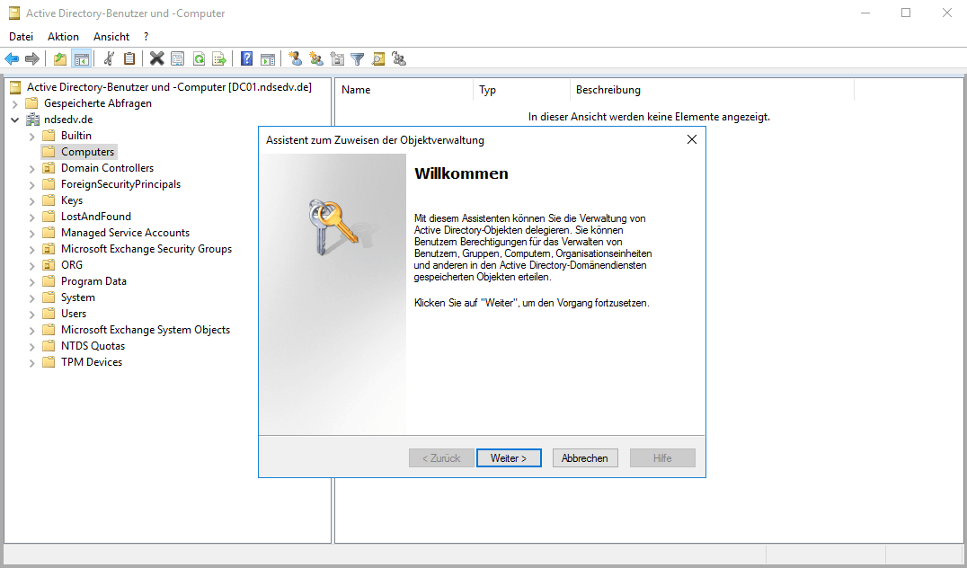Click the Delete (X) toolbar icon
Viewport: 967px width, 568px height.
(156, 59)
